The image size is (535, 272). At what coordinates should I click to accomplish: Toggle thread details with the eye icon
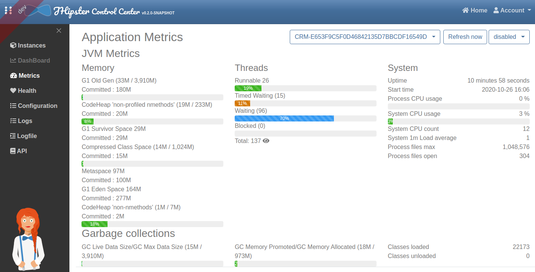tap(266, 141)
